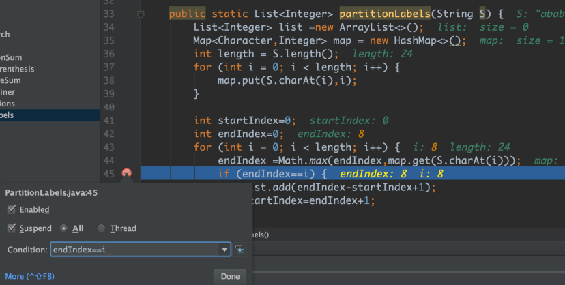The image size is (565, 285).
Task: Open the More breakpoint settings link
Action: tap(29, 276)
